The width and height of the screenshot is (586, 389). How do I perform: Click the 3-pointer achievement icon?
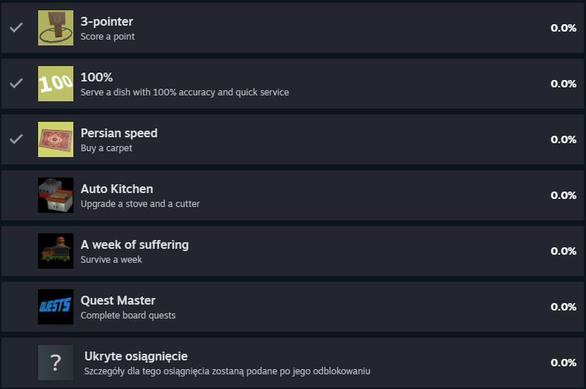click(56, 28)
